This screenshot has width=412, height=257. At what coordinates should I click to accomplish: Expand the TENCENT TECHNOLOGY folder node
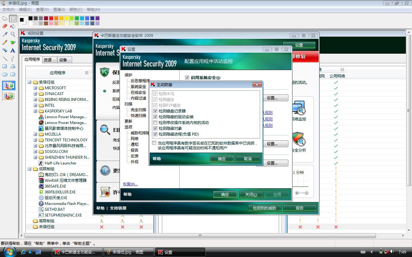(35, 140)
